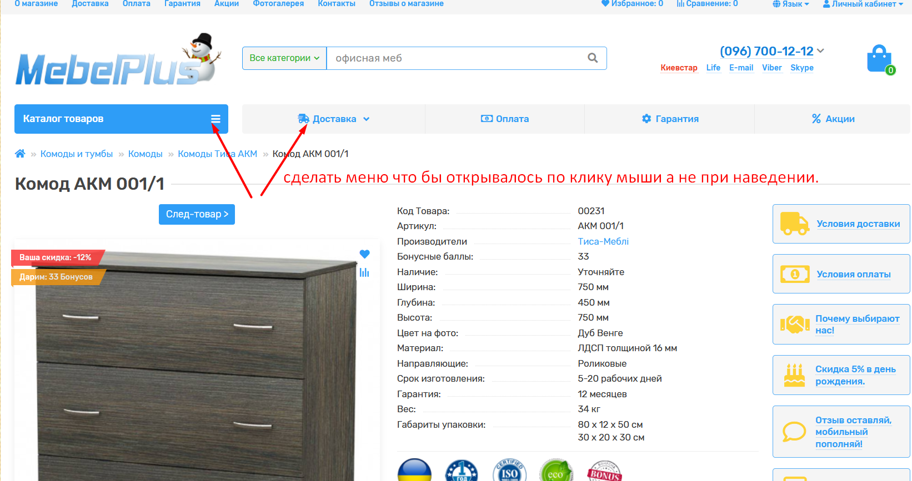Click the product image of the dresser
Viewport: 912px width, 481px height.
(x=197, y=366)
